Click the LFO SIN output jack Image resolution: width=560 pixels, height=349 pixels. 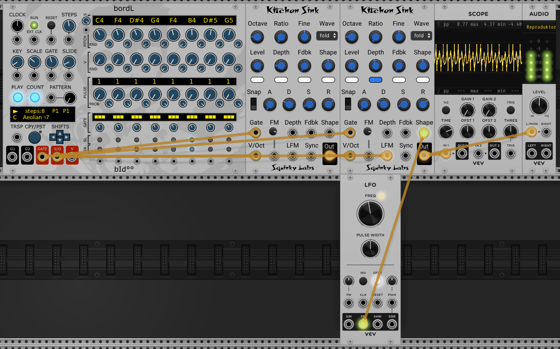tap(349, 324)
